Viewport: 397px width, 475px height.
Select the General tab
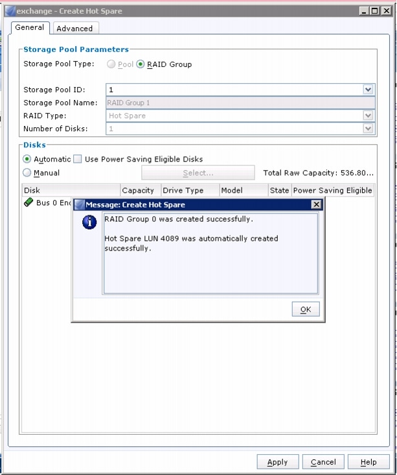click(x=30, y=27)
